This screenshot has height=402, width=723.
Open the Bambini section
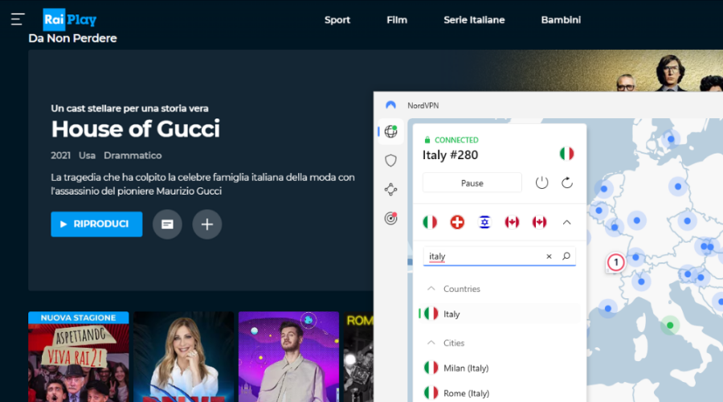tap(561, 20)
